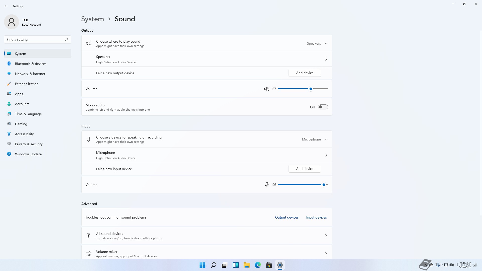Toggle the Mono audio switch
482x271 pixels.
[x=323, y=107]
